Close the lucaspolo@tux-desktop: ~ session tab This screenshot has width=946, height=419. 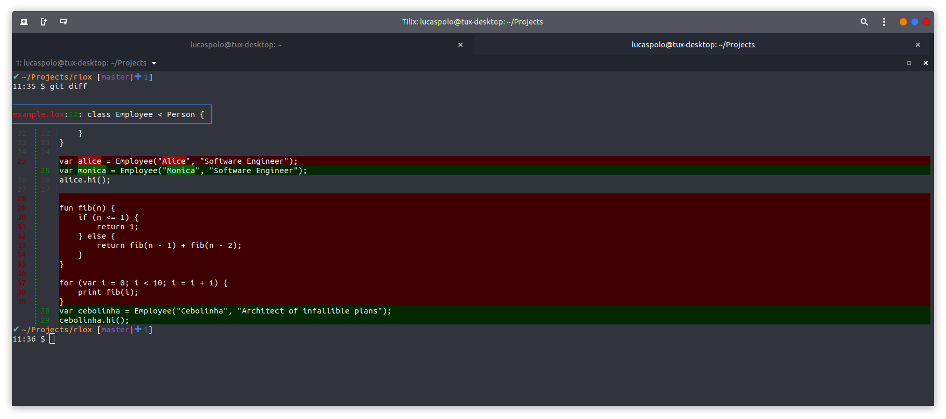pyautogui.click(x=460, y=45)
